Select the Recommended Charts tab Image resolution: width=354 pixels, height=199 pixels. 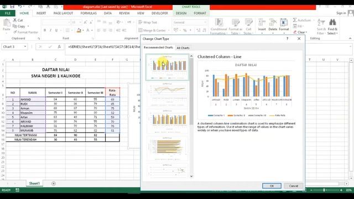click(158, 48)
